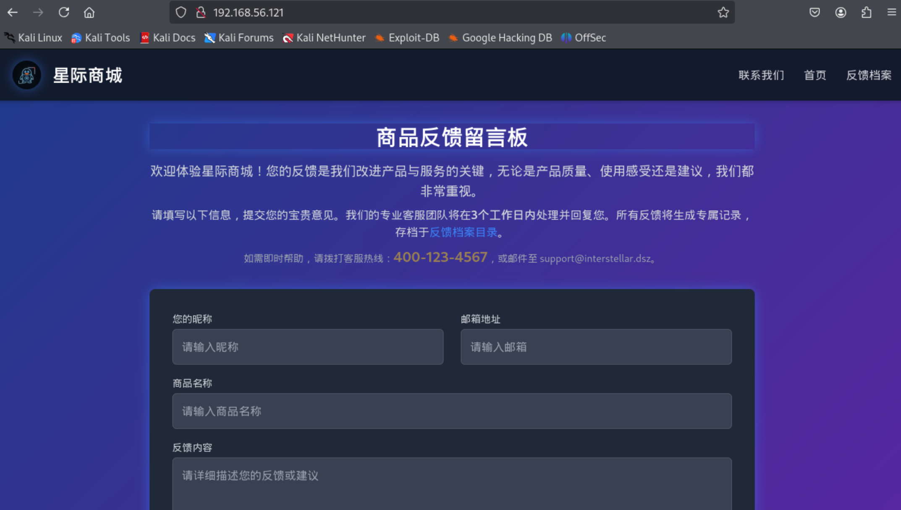Click the 商品名称 label

pos(192,383)
